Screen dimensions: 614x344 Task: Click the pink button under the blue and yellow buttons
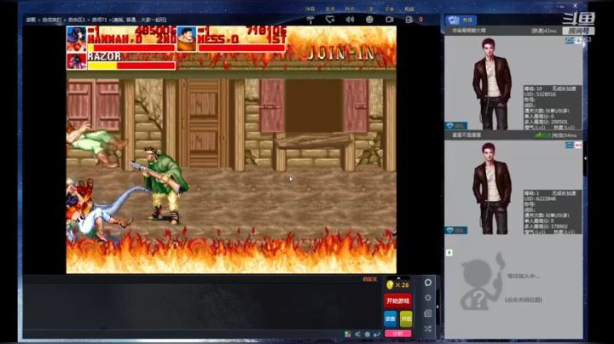(398, 334)
